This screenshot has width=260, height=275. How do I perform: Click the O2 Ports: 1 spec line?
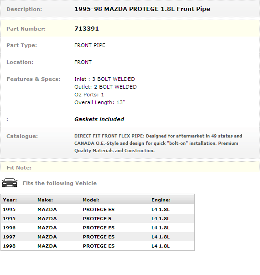(89, 95)
